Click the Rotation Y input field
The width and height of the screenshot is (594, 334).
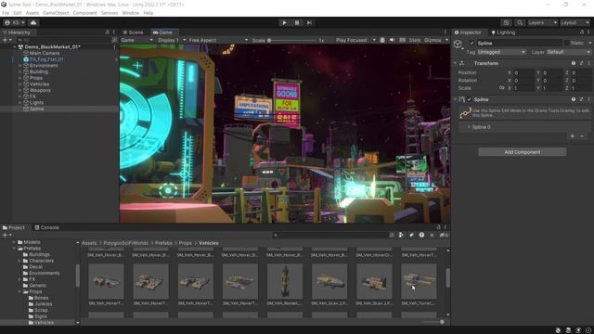click(x=552, y=81)
